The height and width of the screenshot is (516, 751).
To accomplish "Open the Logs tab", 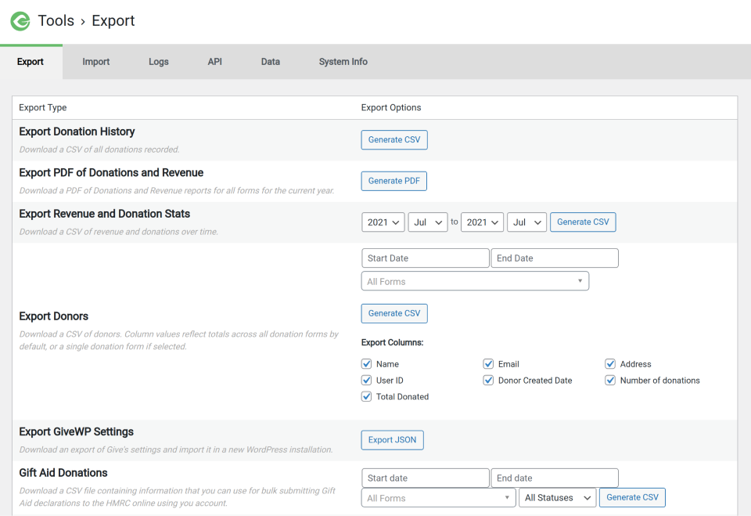I will click(159, 62).
